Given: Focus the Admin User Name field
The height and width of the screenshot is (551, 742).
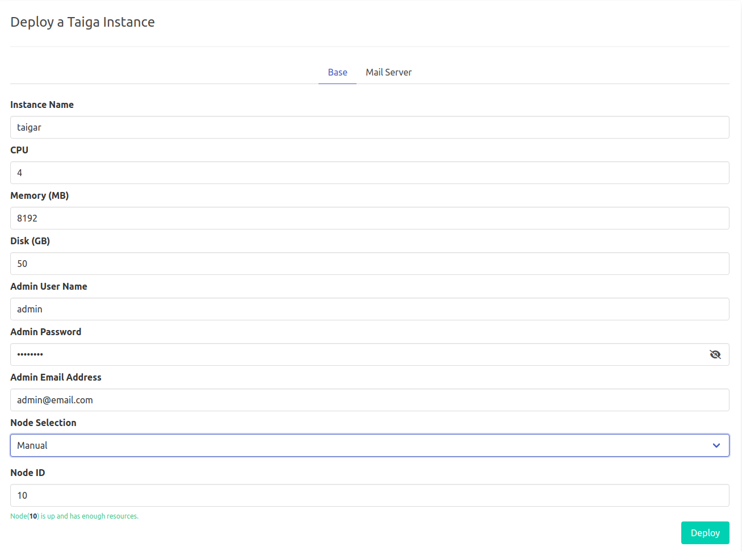Looking at the screenshot, I should tap(369, 309).
